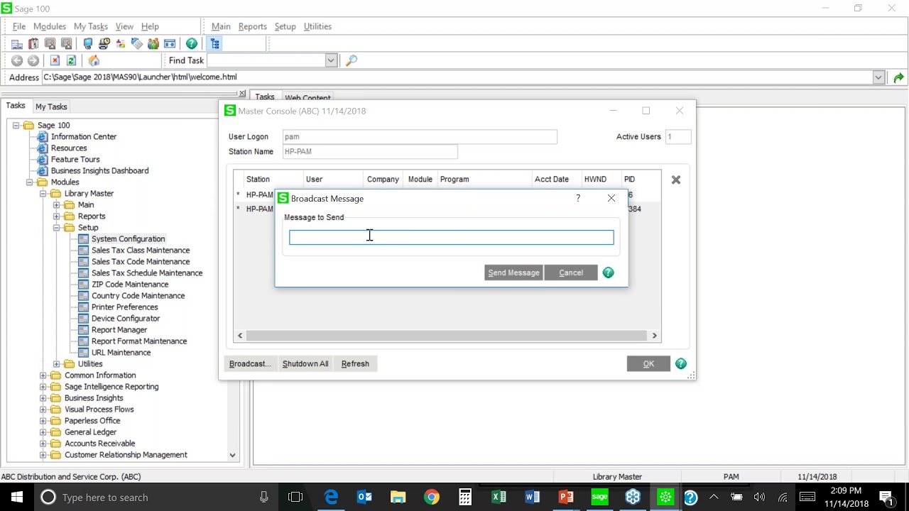The height and width of the screenshot is (511, 909).
Task: Click the tag icon in toolbar
Action: [x=137, y=44]
